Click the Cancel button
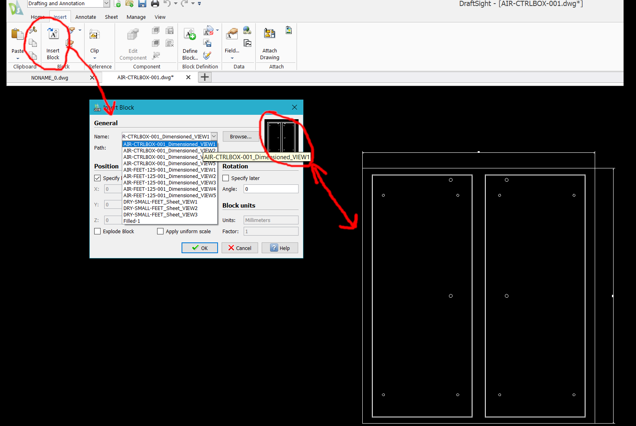 [240, 248]
